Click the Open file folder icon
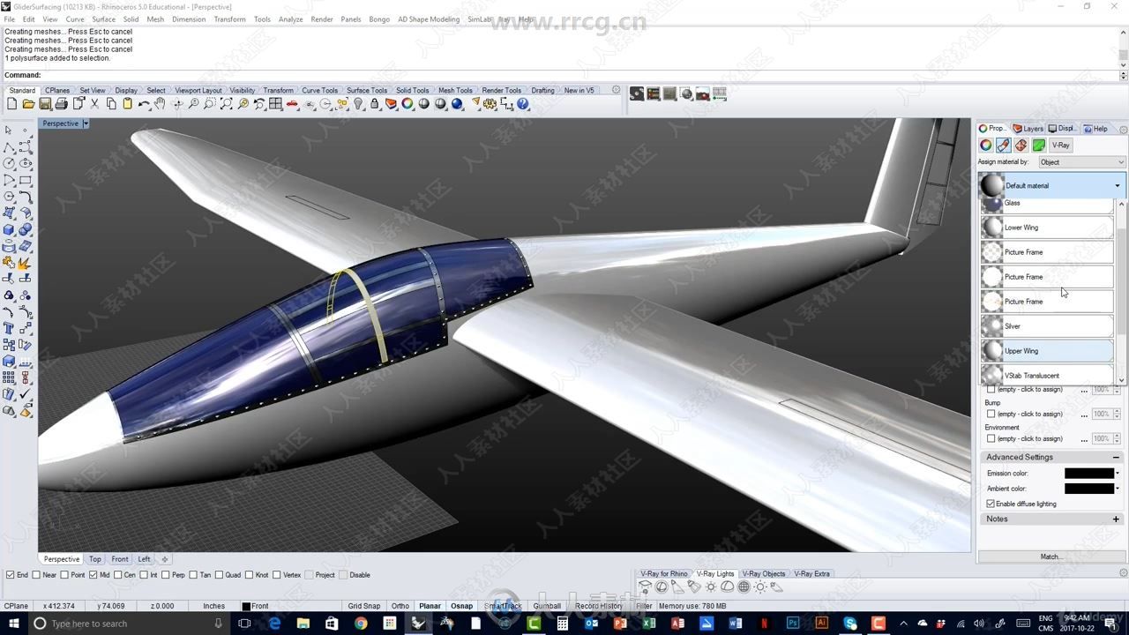 (28, 104)
